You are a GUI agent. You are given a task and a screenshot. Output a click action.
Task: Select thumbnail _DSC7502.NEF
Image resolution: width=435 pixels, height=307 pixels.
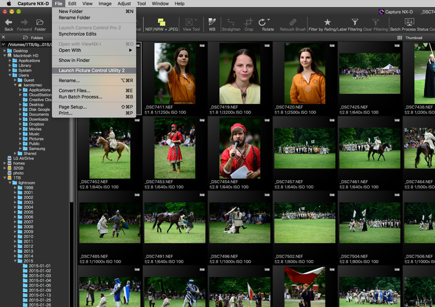pos(304,222)
